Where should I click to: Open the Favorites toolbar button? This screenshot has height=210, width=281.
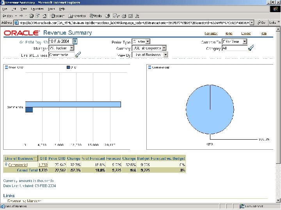(77, 16)
